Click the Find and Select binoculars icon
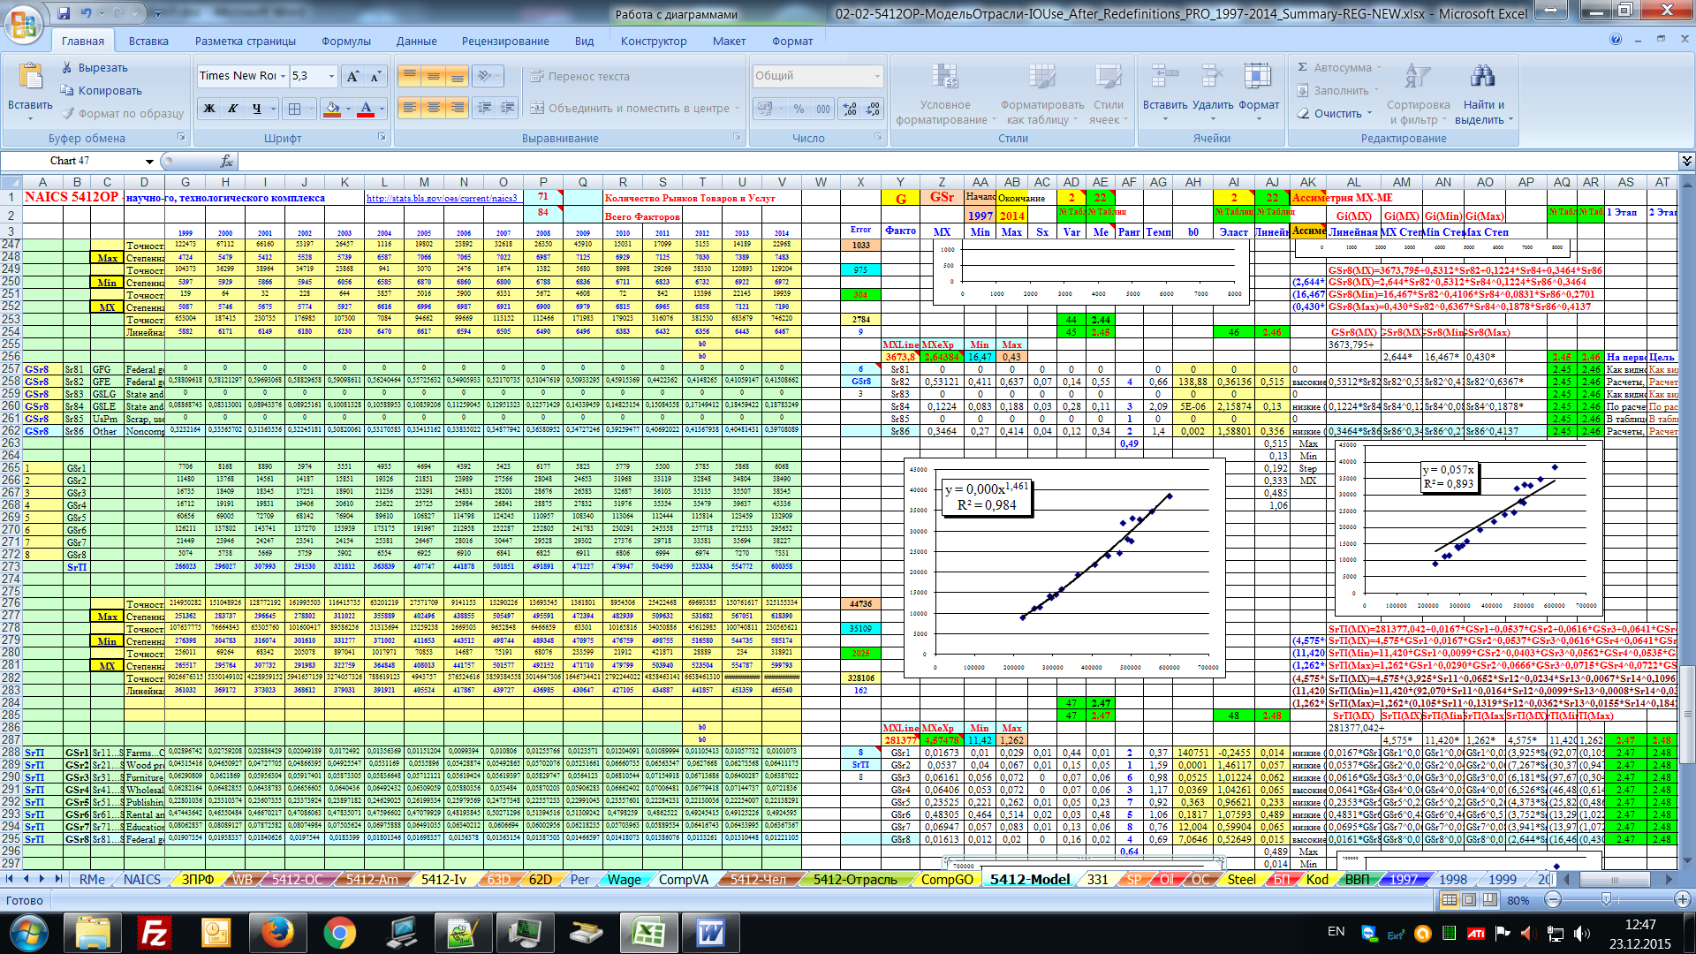This screenshot has height=954, width=1696. (x=1483, y=78)
